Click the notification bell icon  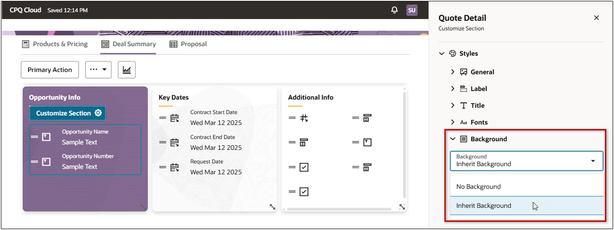tap(395, 10)
